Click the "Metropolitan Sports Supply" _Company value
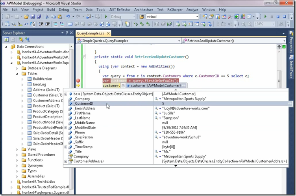 184,99
